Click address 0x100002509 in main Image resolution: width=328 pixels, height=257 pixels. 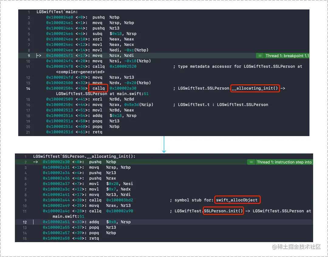click(60, 99)
